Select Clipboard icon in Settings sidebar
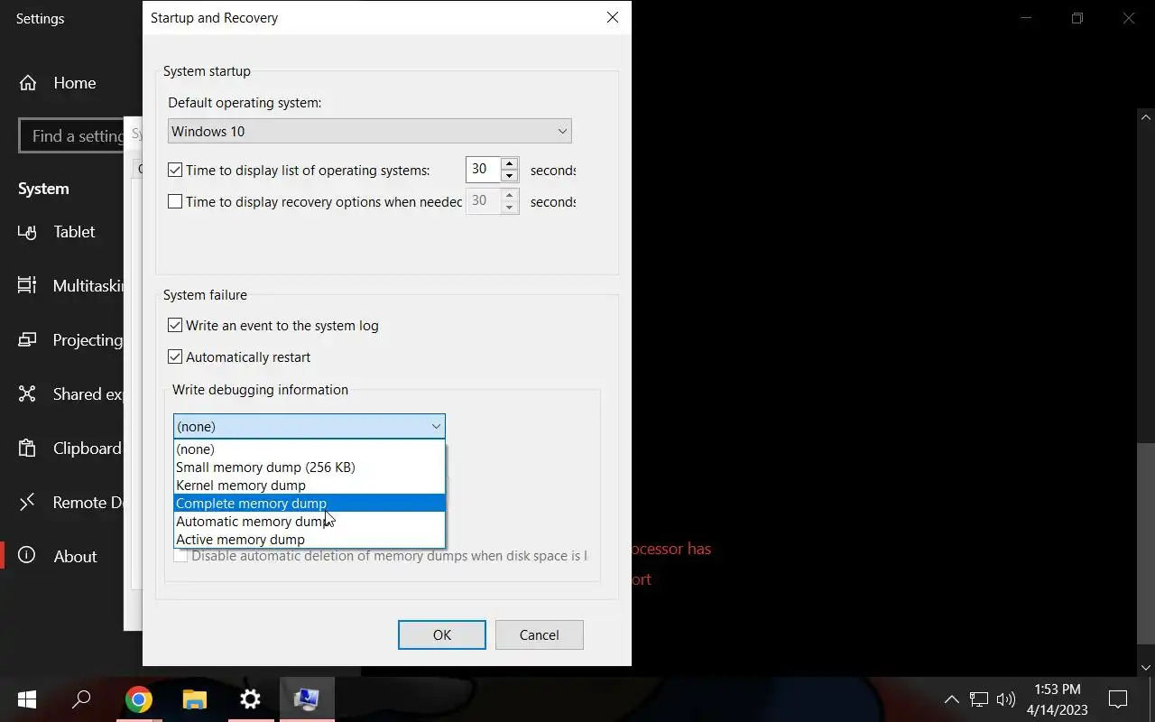The height and width of the screenshot is (722, 1155). pos(27,449)
